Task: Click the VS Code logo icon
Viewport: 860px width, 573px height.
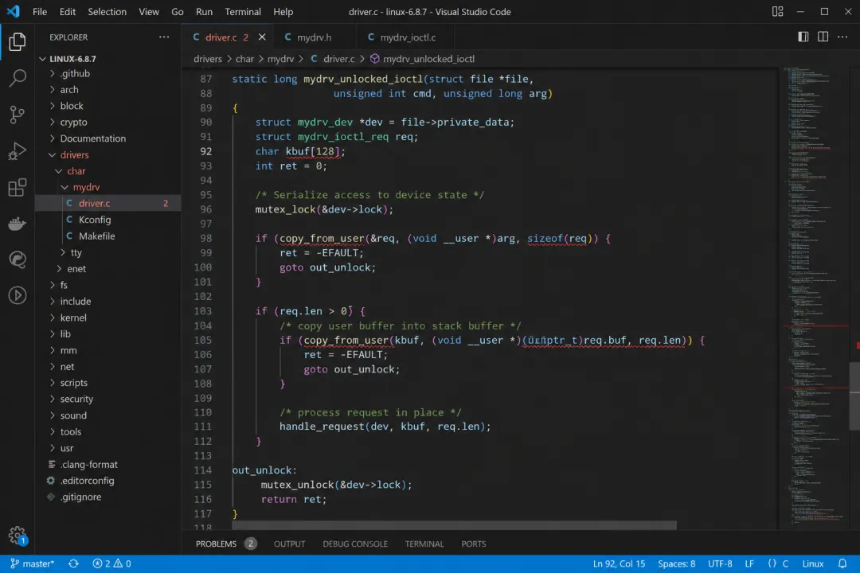Action: (14, 11)
